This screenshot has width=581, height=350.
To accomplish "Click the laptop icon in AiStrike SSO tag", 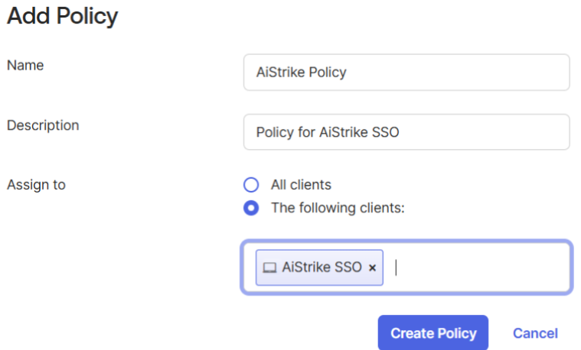I will [269, 267].
